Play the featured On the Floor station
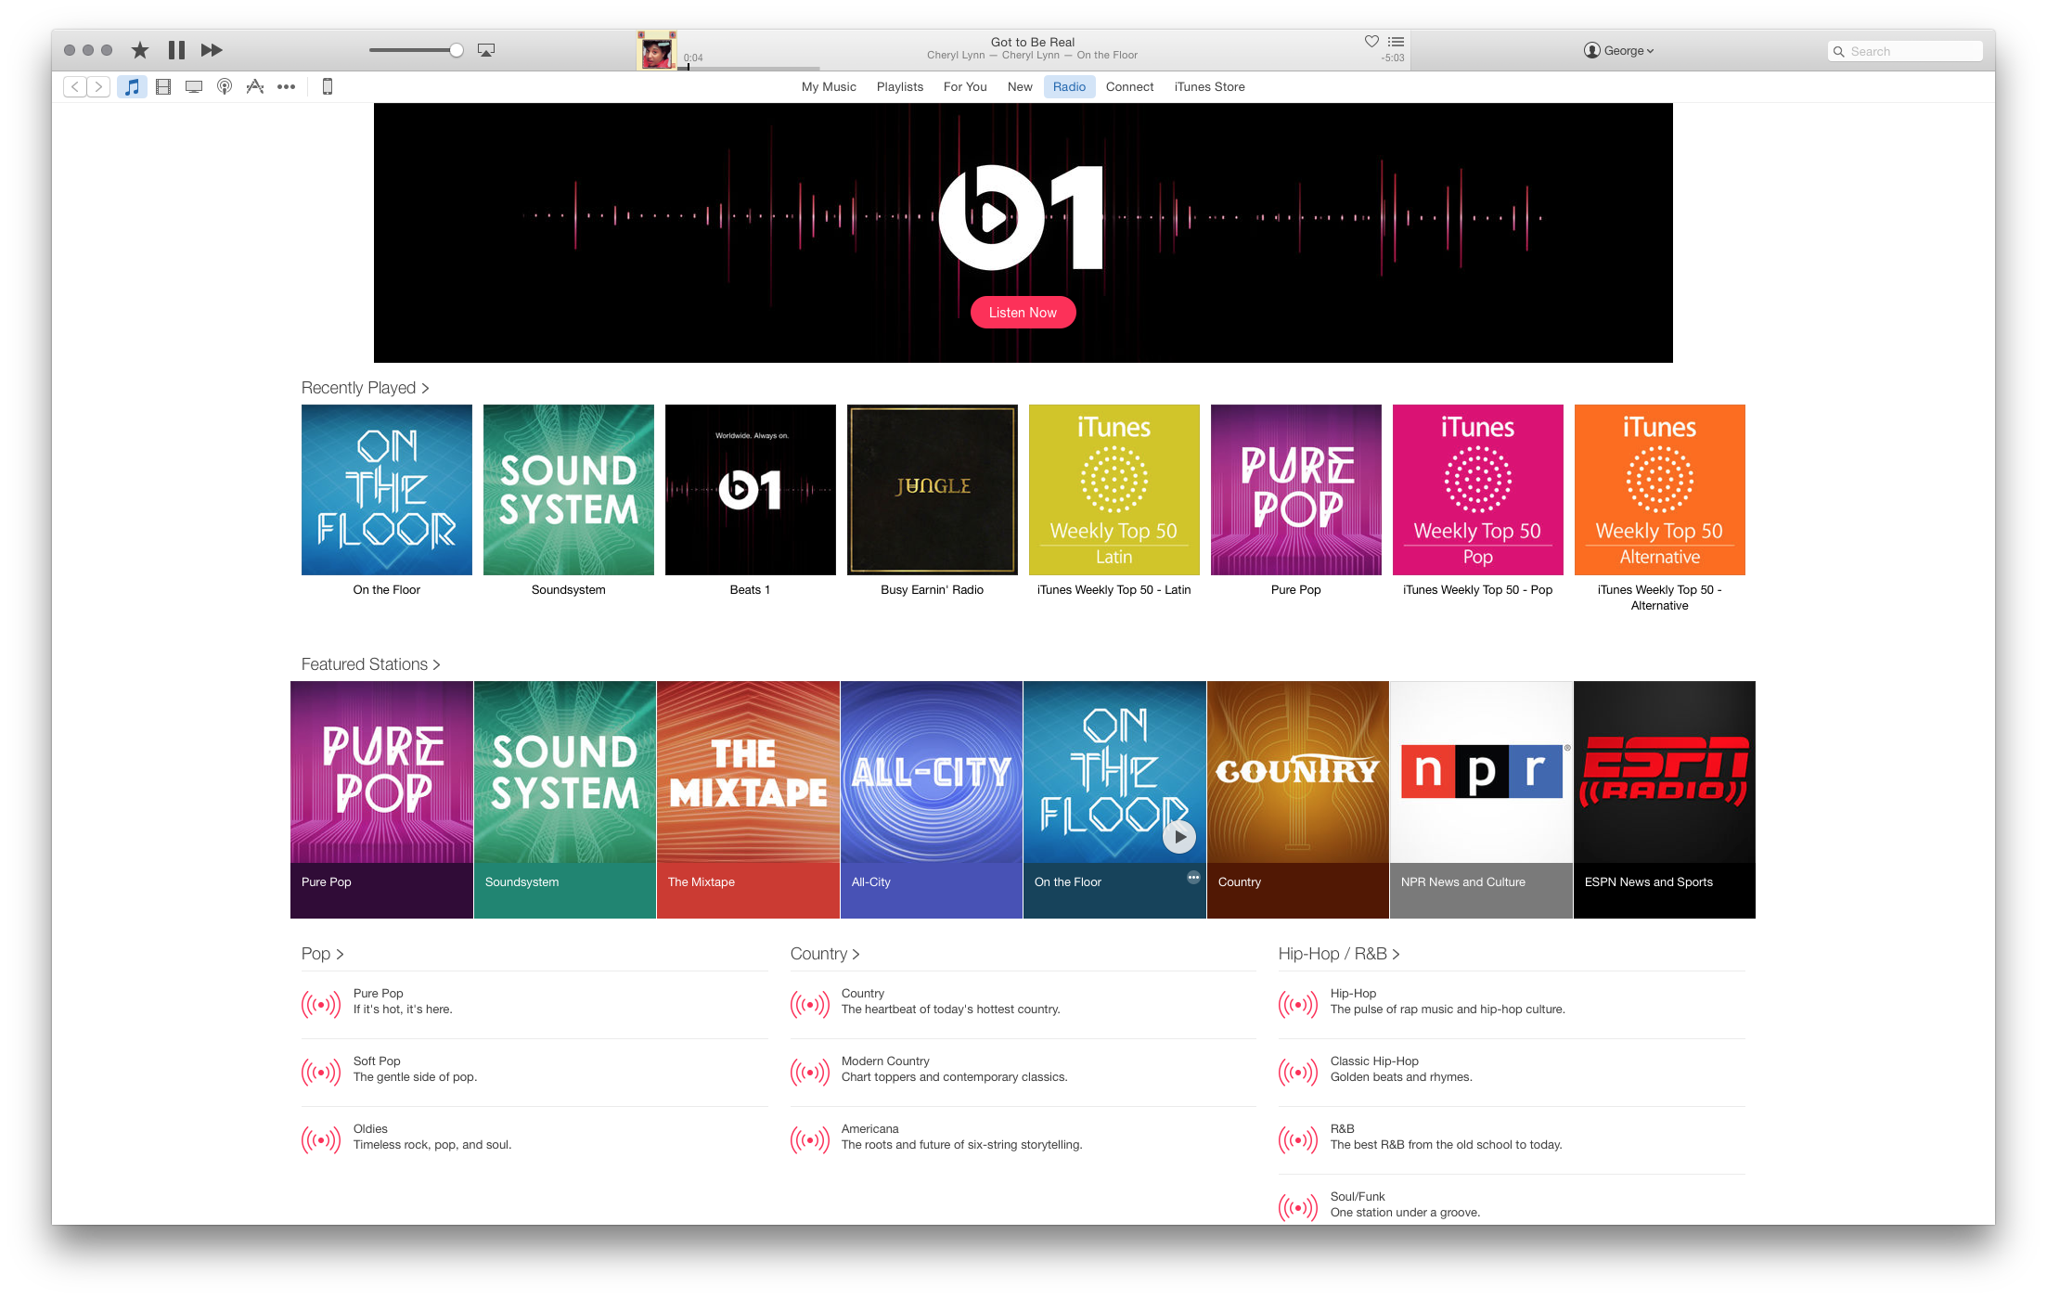Image resolution: width=2047 pixels, height=1299 pixels. tap(1178, 836)
